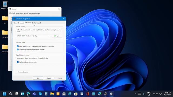Open taskbar Search
This screenshot has width=173, height=97.
point(10,94)
